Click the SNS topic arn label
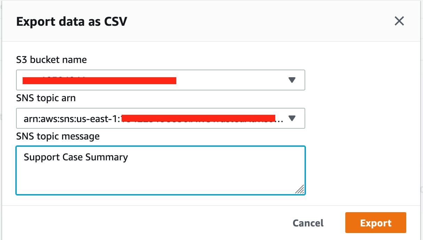This screenshot has width=423, height=240. click(46, 98)
